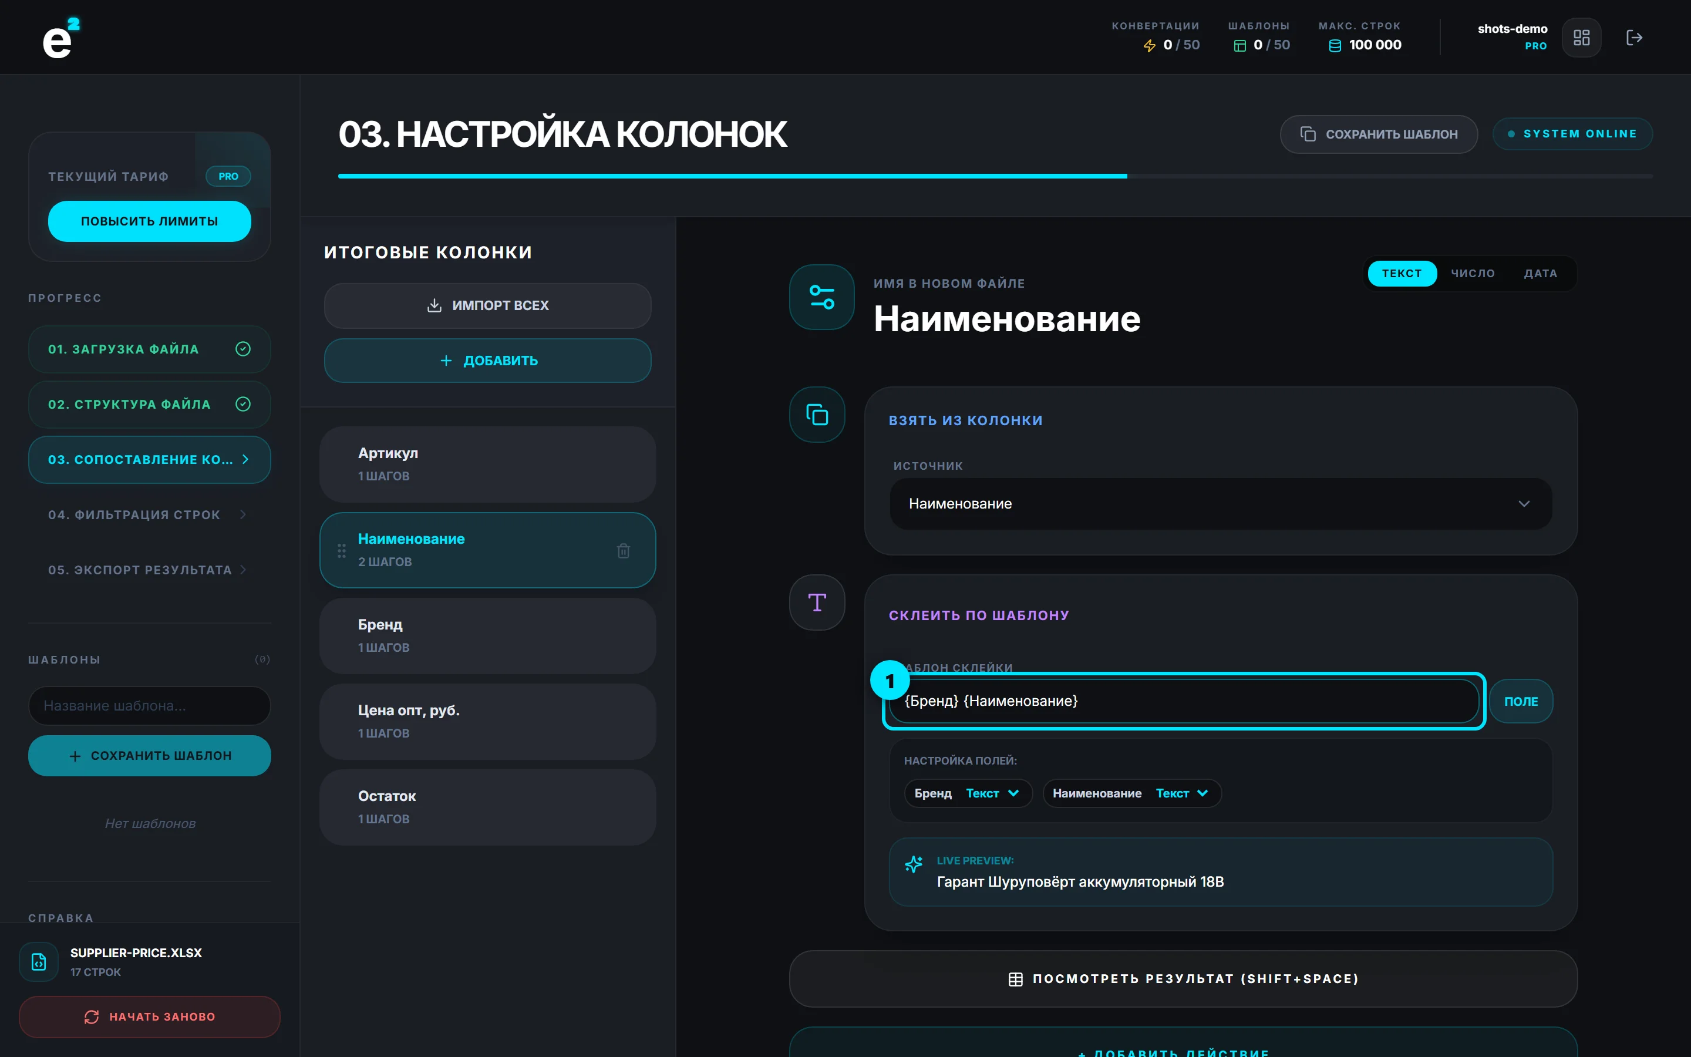Viewport: 1691px width, 1057px height.
Task: Click the checkmark on 02. Структура файла
Action: pyautogui.click(x=242, y=404)
